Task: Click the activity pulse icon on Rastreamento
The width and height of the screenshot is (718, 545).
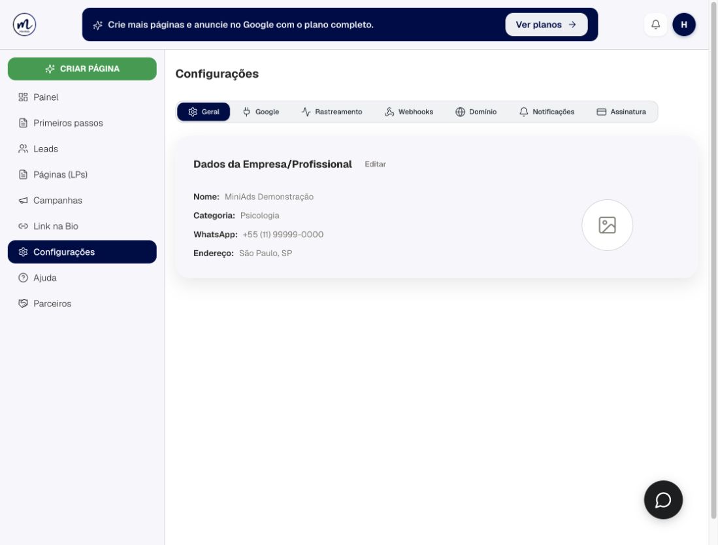Action: coord(306,112)
